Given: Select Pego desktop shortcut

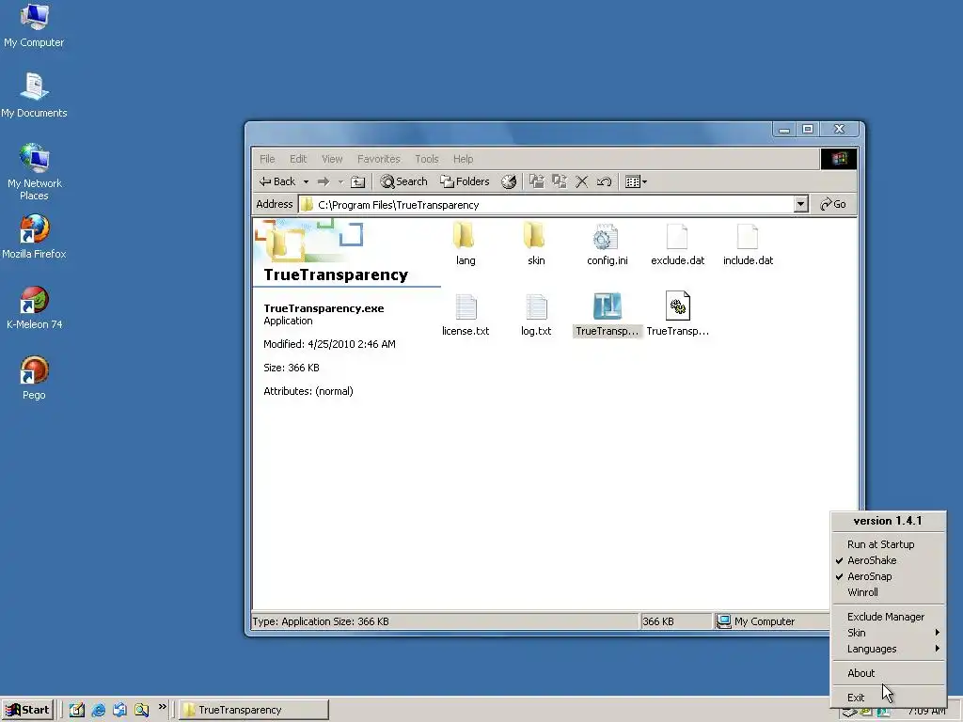Looking at the screenshot, I should coord(34,378).
